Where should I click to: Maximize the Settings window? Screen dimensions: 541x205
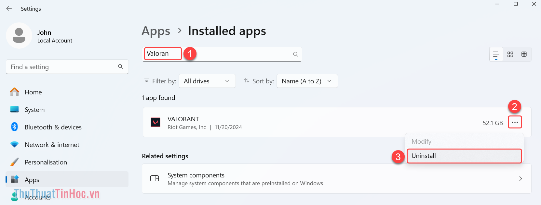click(x=516, y=4)
